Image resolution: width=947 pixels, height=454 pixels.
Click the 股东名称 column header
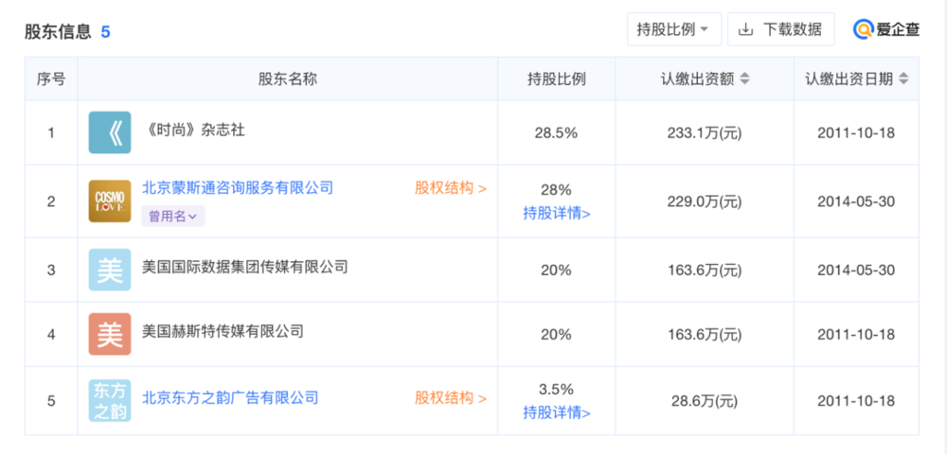coord(288,79)
